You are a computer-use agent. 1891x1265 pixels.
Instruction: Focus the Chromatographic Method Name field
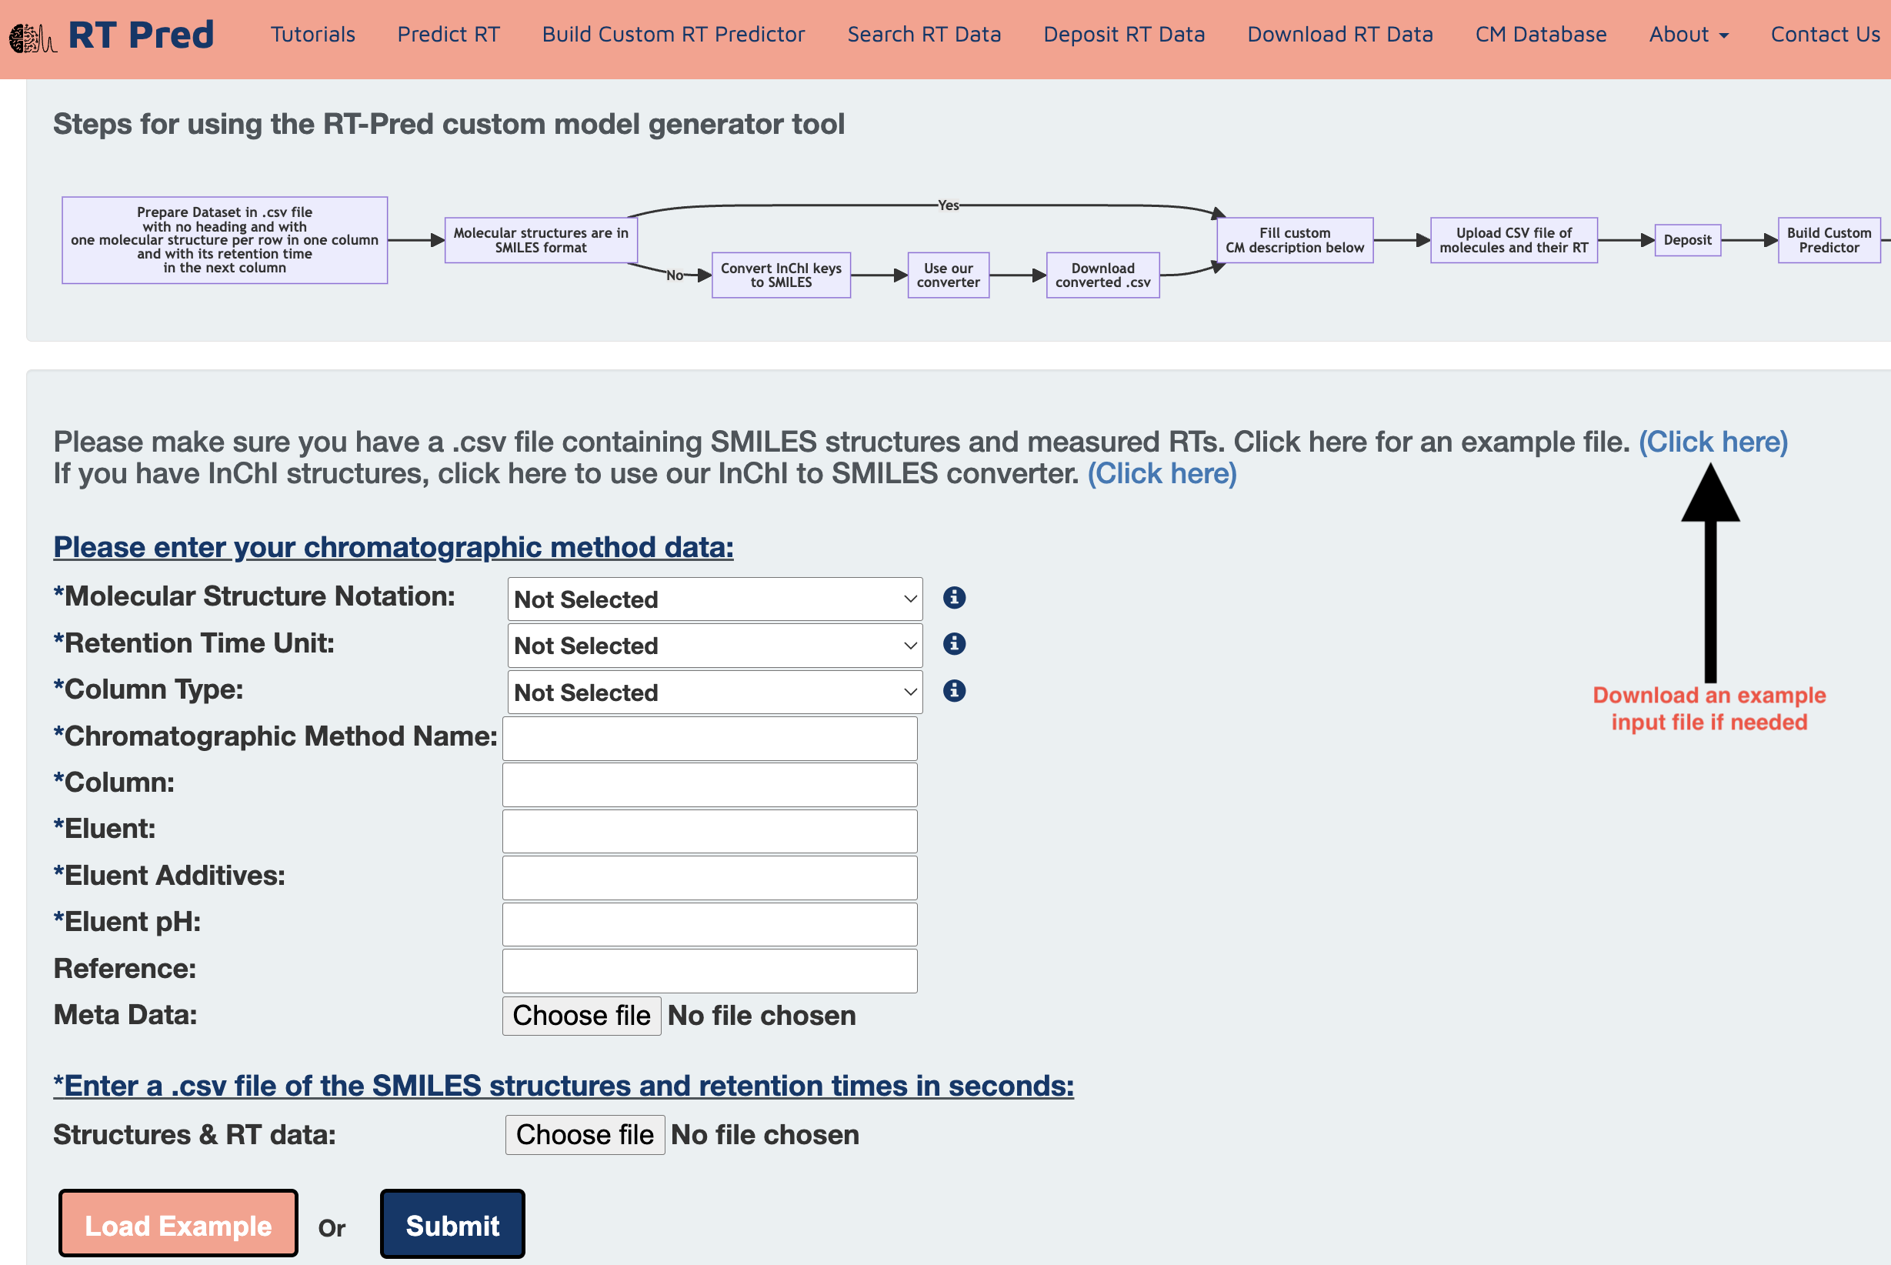point(709,738)
